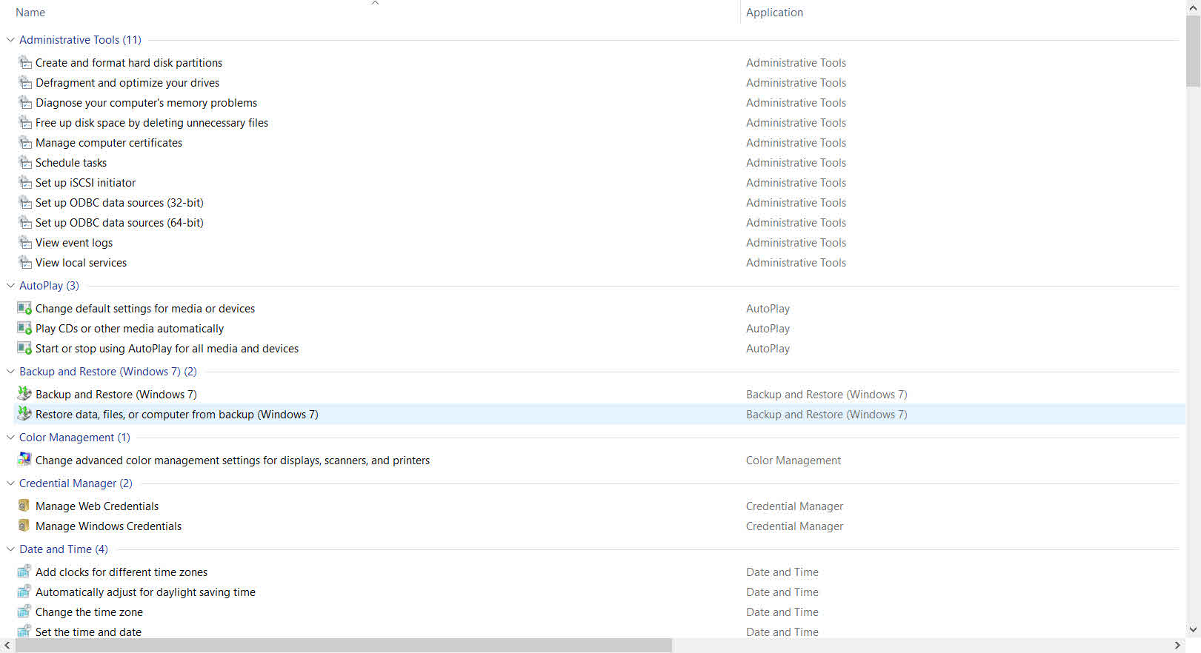1201x653 pixels.
Task: Click the scroll left arrow
Action: (7, 646)
